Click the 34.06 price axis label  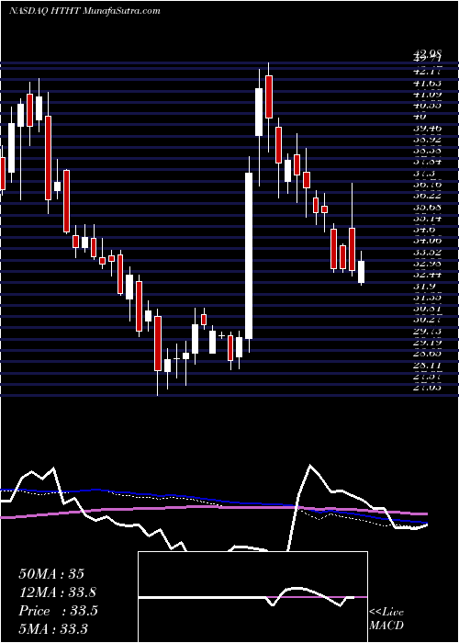click(x=427, y=242)
